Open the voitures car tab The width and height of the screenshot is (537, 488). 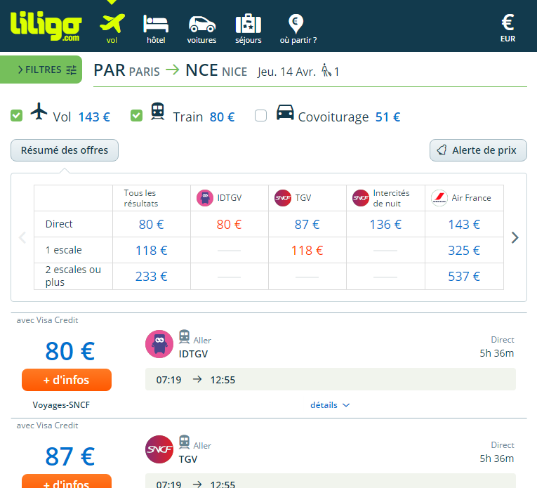point(201,29)
